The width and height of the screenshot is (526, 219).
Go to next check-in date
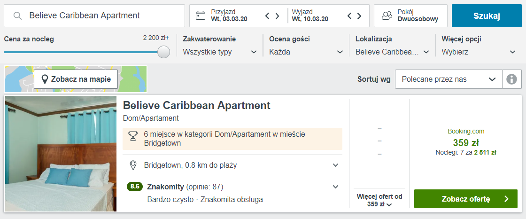click(278, 16)
